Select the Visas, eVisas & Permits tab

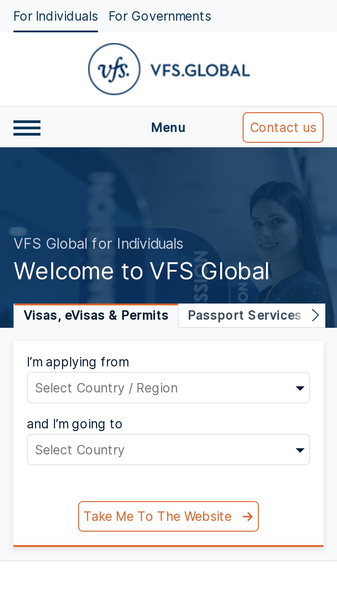click(x=96, y=316)
